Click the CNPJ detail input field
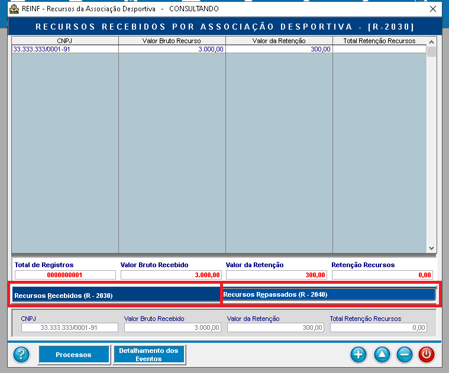The width and height of the screenshot is (449, 373). [x=70, y=327]
